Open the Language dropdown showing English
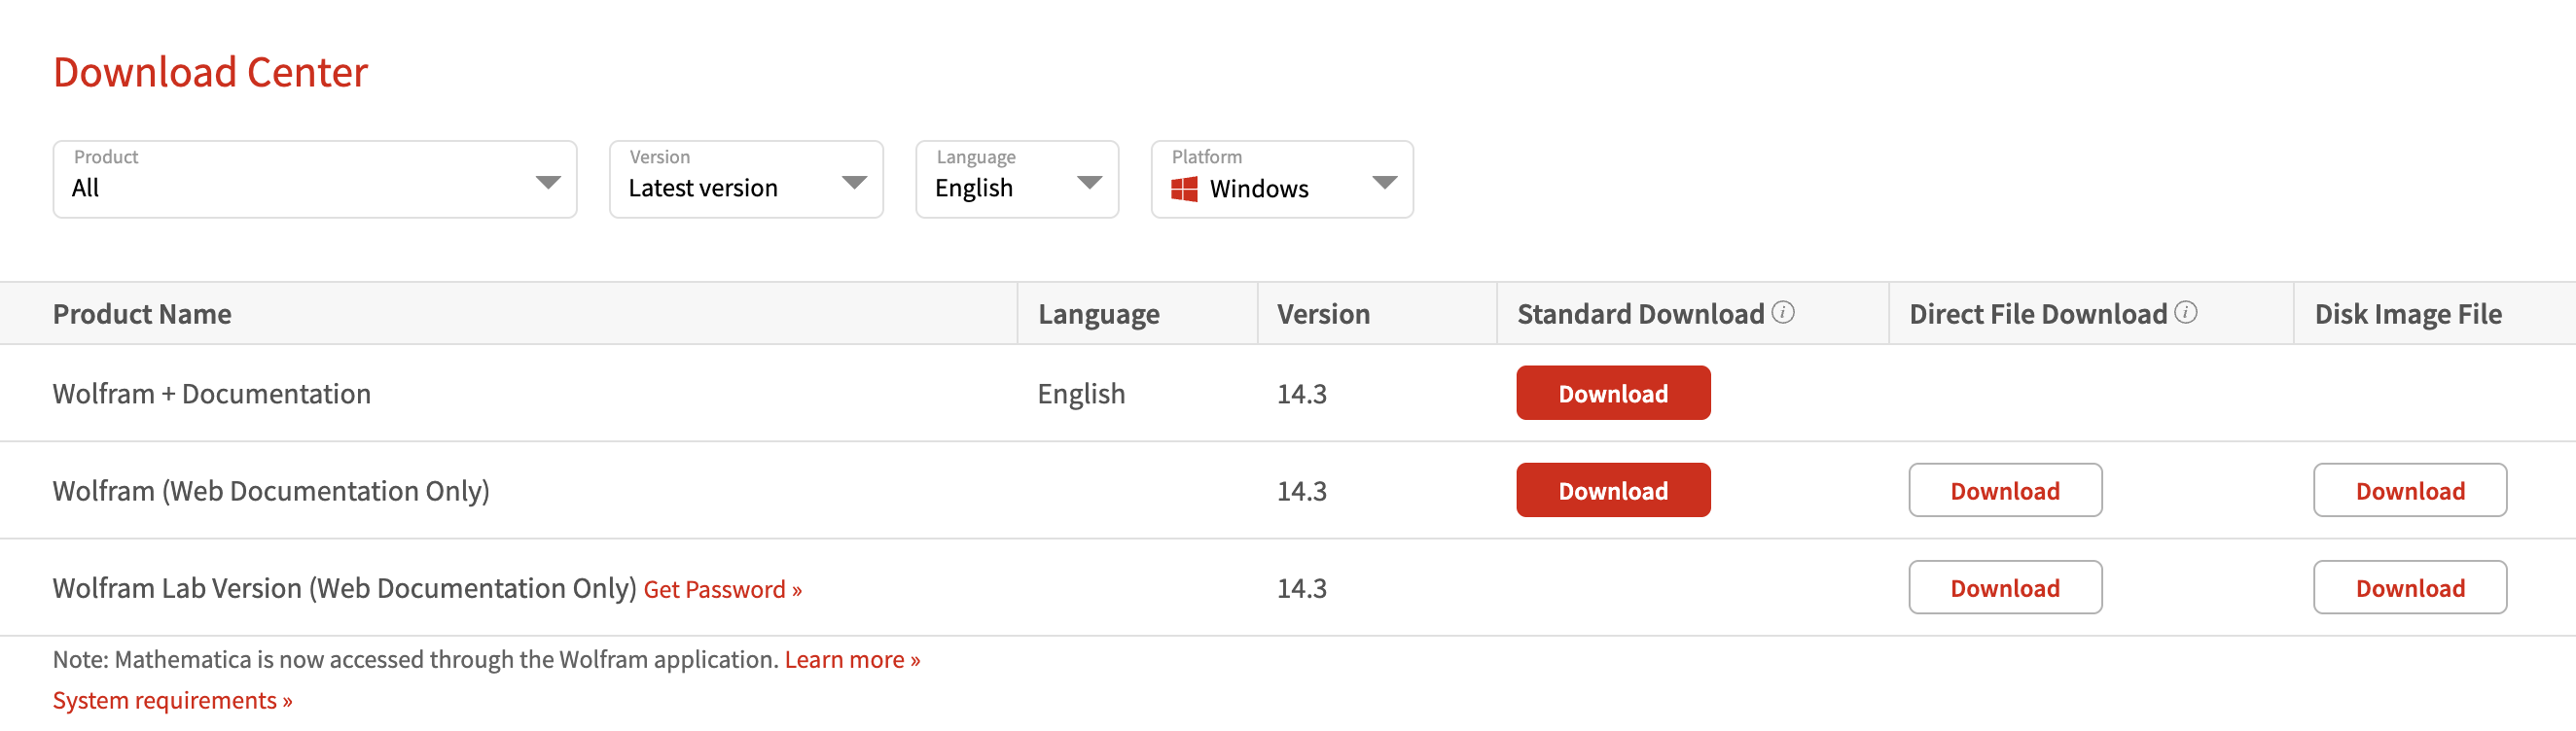The width and height of the screenshot is (2576, 731). coord(1017,179)
